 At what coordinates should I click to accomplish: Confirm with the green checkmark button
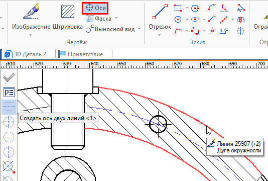[x=9, y=77]
